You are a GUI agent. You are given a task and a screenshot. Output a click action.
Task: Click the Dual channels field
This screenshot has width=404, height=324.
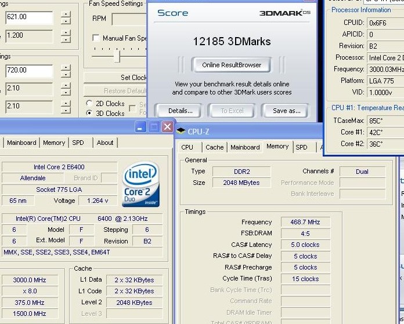(x=362, y=172)
